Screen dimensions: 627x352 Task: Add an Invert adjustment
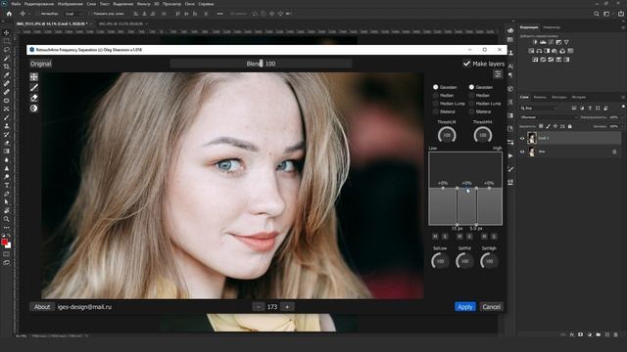pos(535,60)
